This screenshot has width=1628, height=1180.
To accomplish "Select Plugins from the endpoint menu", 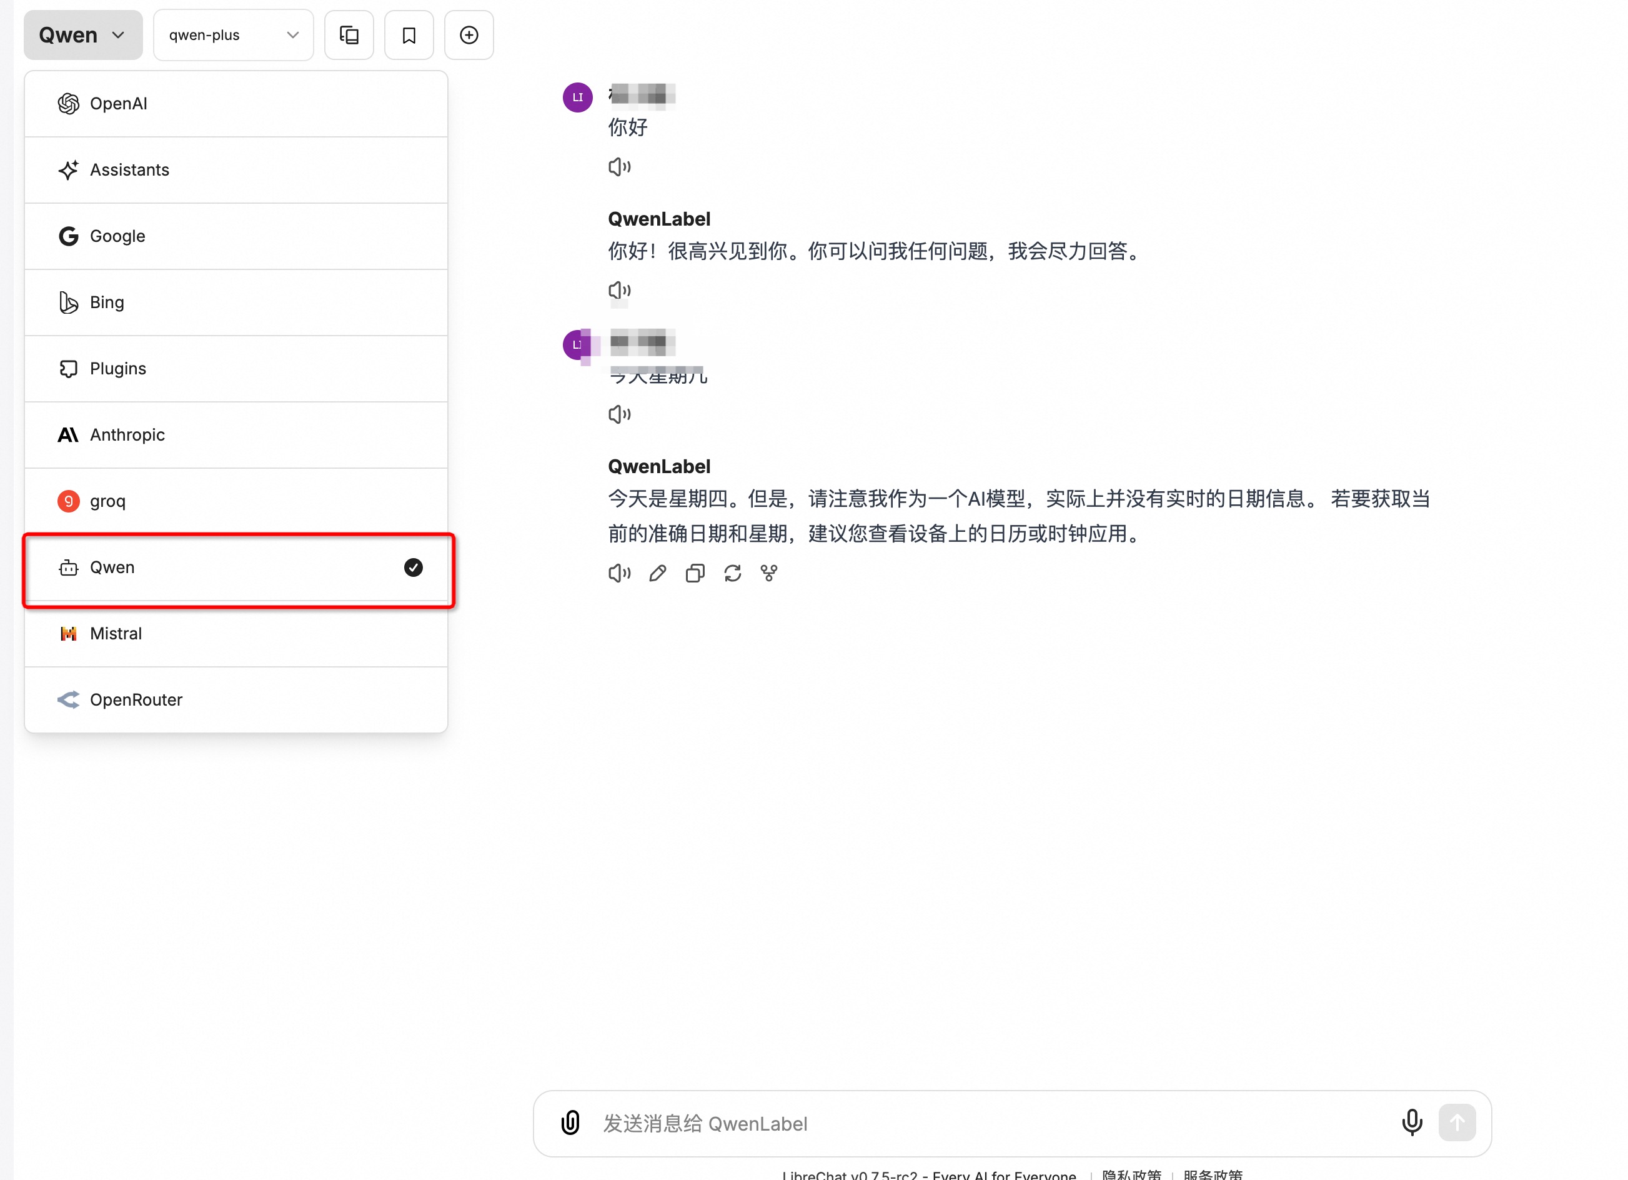I will point(236,368).
